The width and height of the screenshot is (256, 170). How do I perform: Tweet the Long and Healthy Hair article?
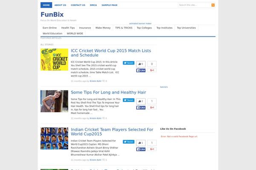128,100
